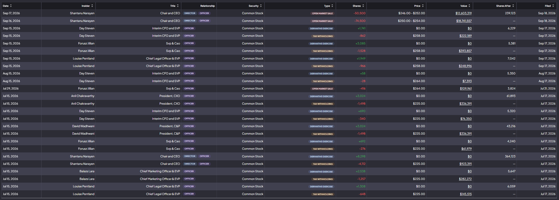Click the $923,391 value link

click(466, 163)
